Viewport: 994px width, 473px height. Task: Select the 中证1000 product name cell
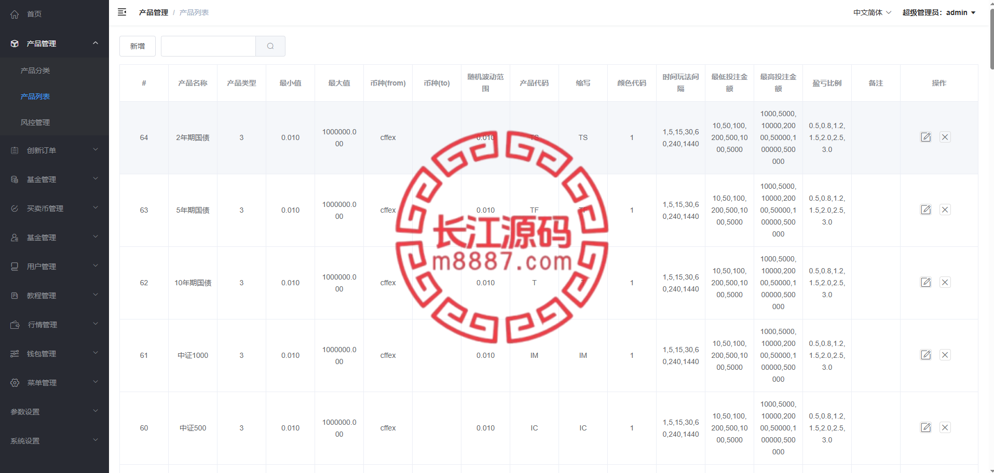tap(193, 355)
